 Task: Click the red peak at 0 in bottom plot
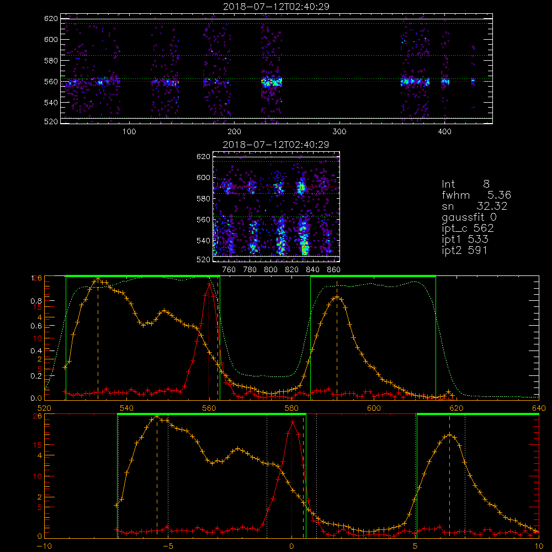pyautogui.click(x=292, y=421)
